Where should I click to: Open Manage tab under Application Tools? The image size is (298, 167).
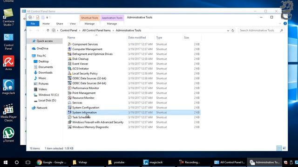point(112,24)
